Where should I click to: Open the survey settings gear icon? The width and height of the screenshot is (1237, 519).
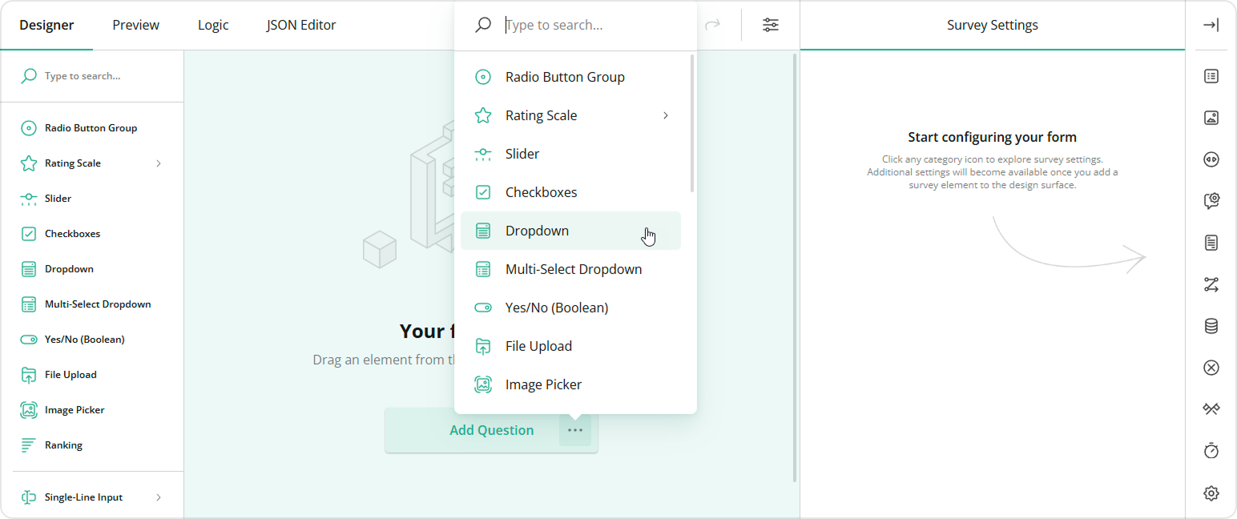1211,493
